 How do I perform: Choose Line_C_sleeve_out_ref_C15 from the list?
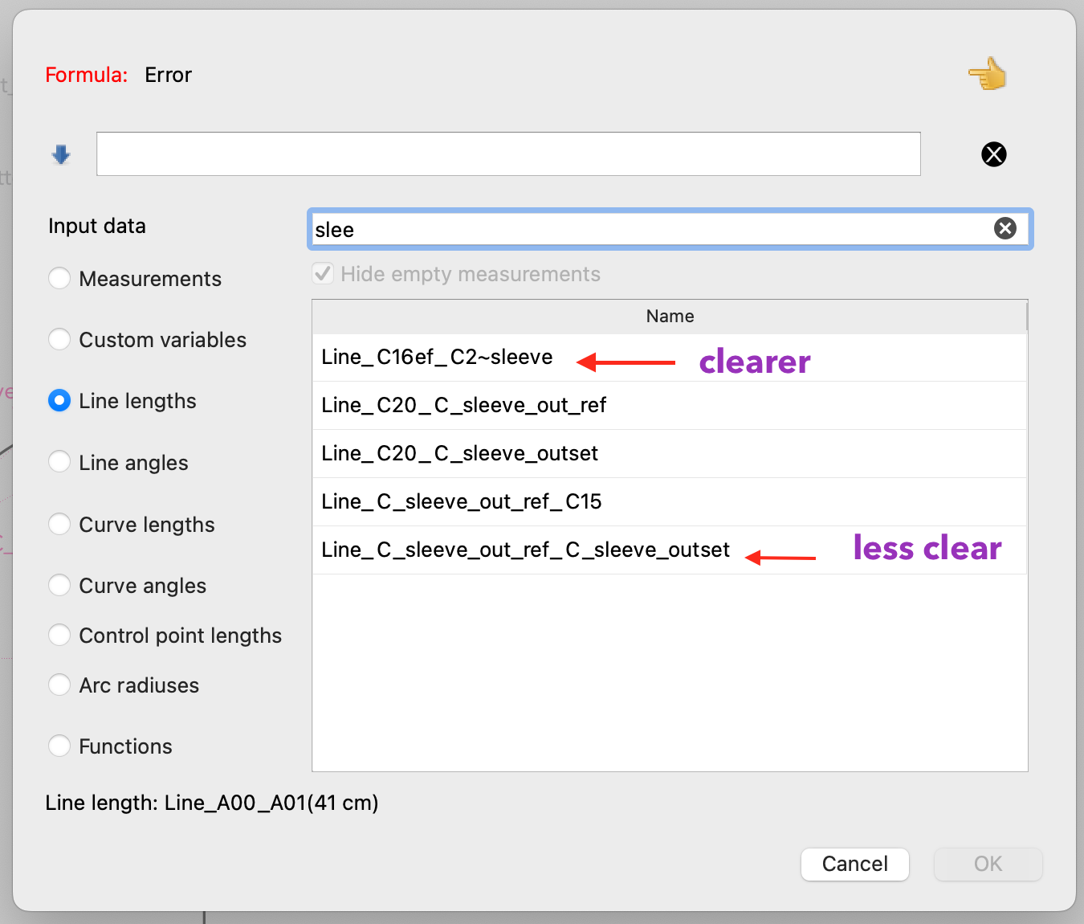click(x=461, y=502)
